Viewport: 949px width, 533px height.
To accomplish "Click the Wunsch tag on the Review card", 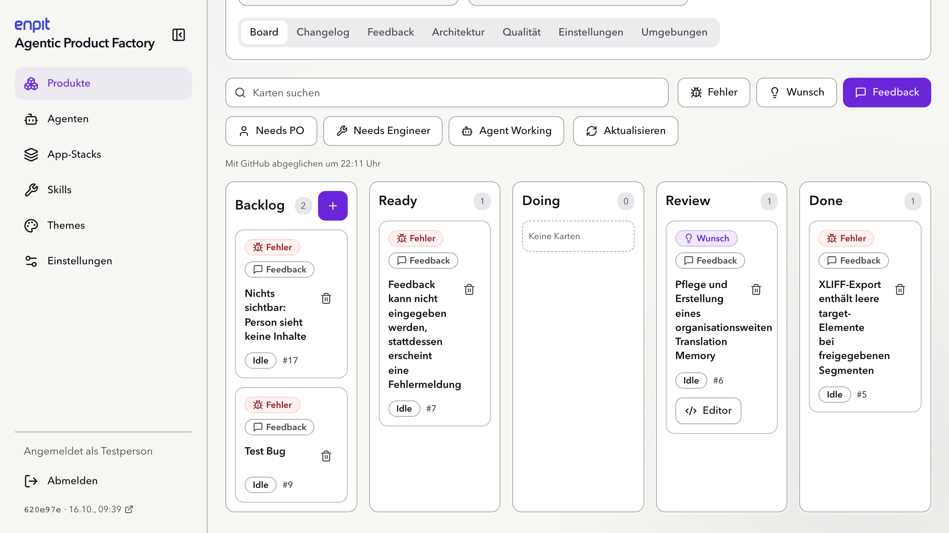I will coord(707,238).
